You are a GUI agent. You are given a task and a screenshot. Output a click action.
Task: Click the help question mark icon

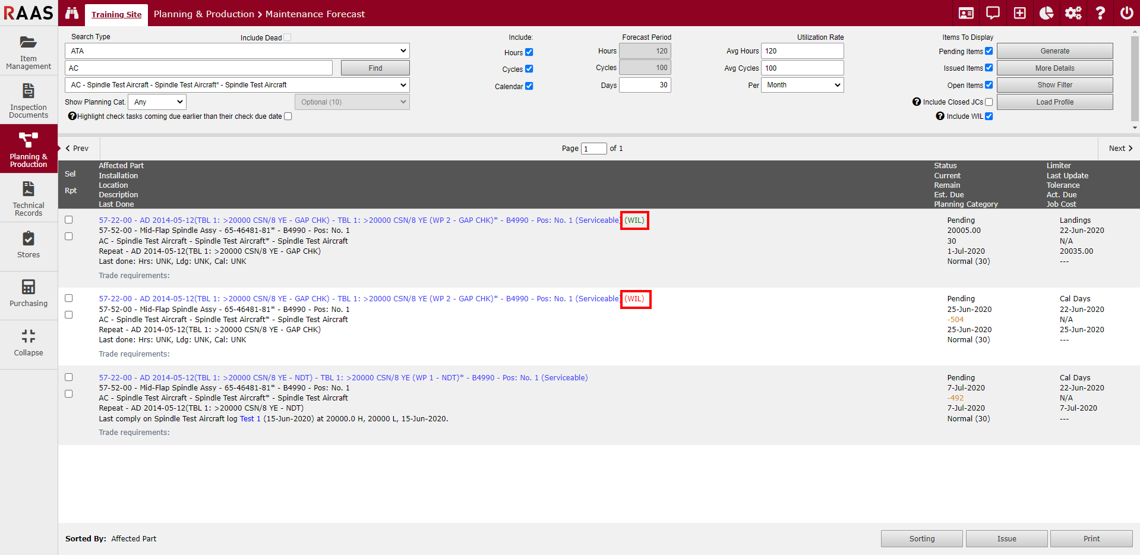(x=1100, y=13)
